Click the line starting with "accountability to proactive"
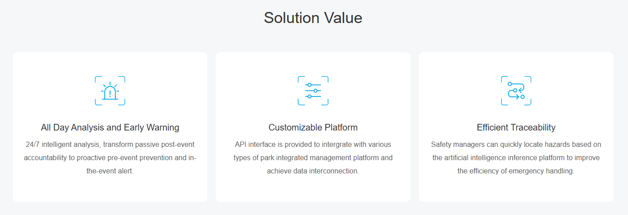This screenshot has height=215, width=628. coord(110,158)
